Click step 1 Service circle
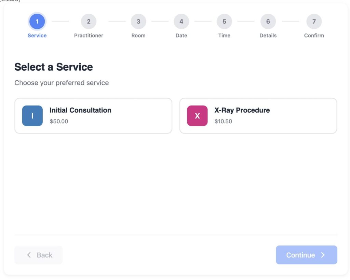This screenshot has width=350, height=280. [x=37, y=22]
